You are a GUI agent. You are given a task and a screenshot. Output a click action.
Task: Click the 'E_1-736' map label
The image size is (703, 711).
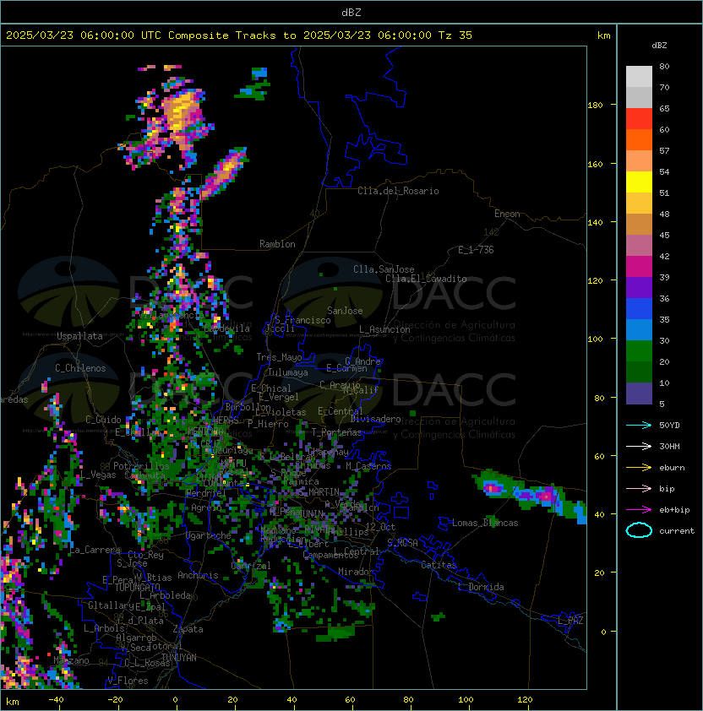pos(476,250)
